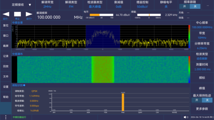
Task: Click the 0.000sps symbol rate value
Action: pyautogui.click(x=34, y=106)
